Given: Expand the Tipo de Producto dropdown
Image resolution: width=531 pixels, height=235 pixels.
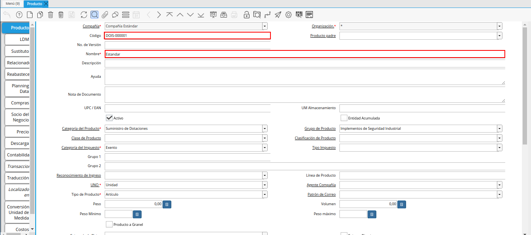Looking at the screenshot, I should point(265,195).
